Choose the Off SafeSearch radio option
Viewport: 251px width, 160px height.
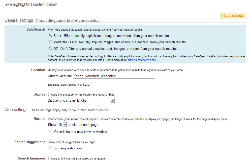point(51,48)
